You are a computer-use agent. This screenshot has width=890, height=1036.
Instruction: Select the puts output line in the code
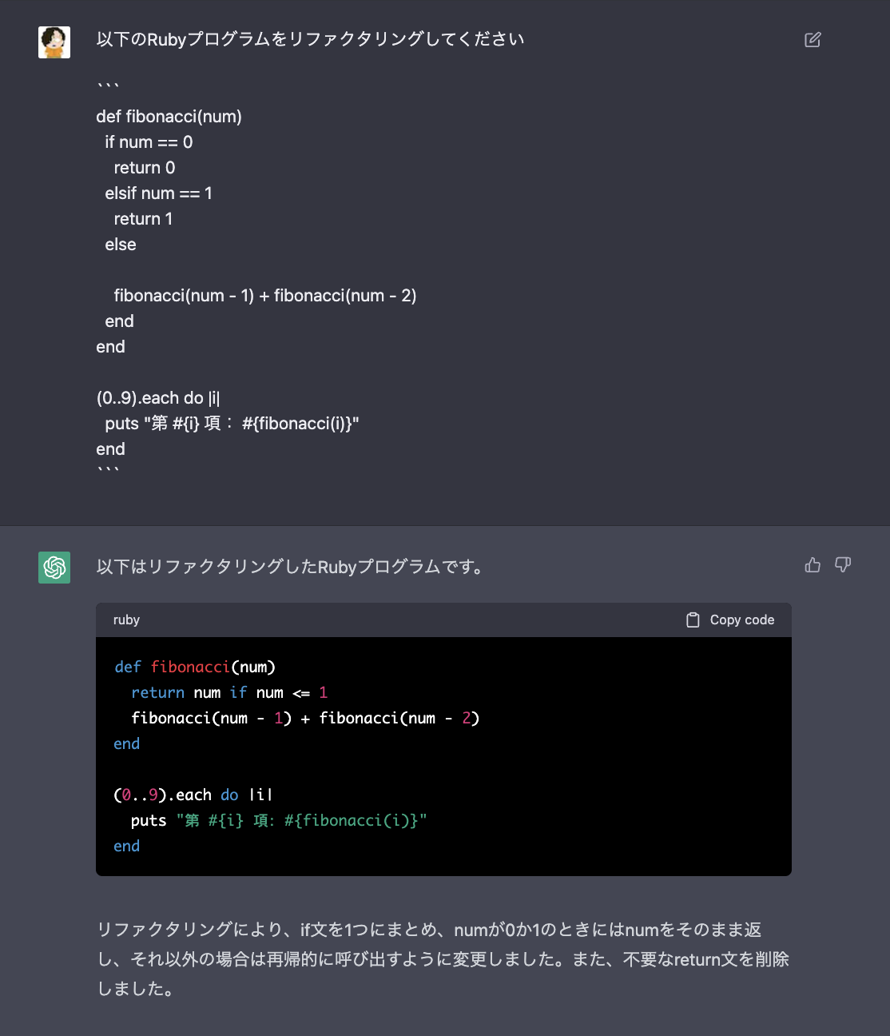coord(278,820)
